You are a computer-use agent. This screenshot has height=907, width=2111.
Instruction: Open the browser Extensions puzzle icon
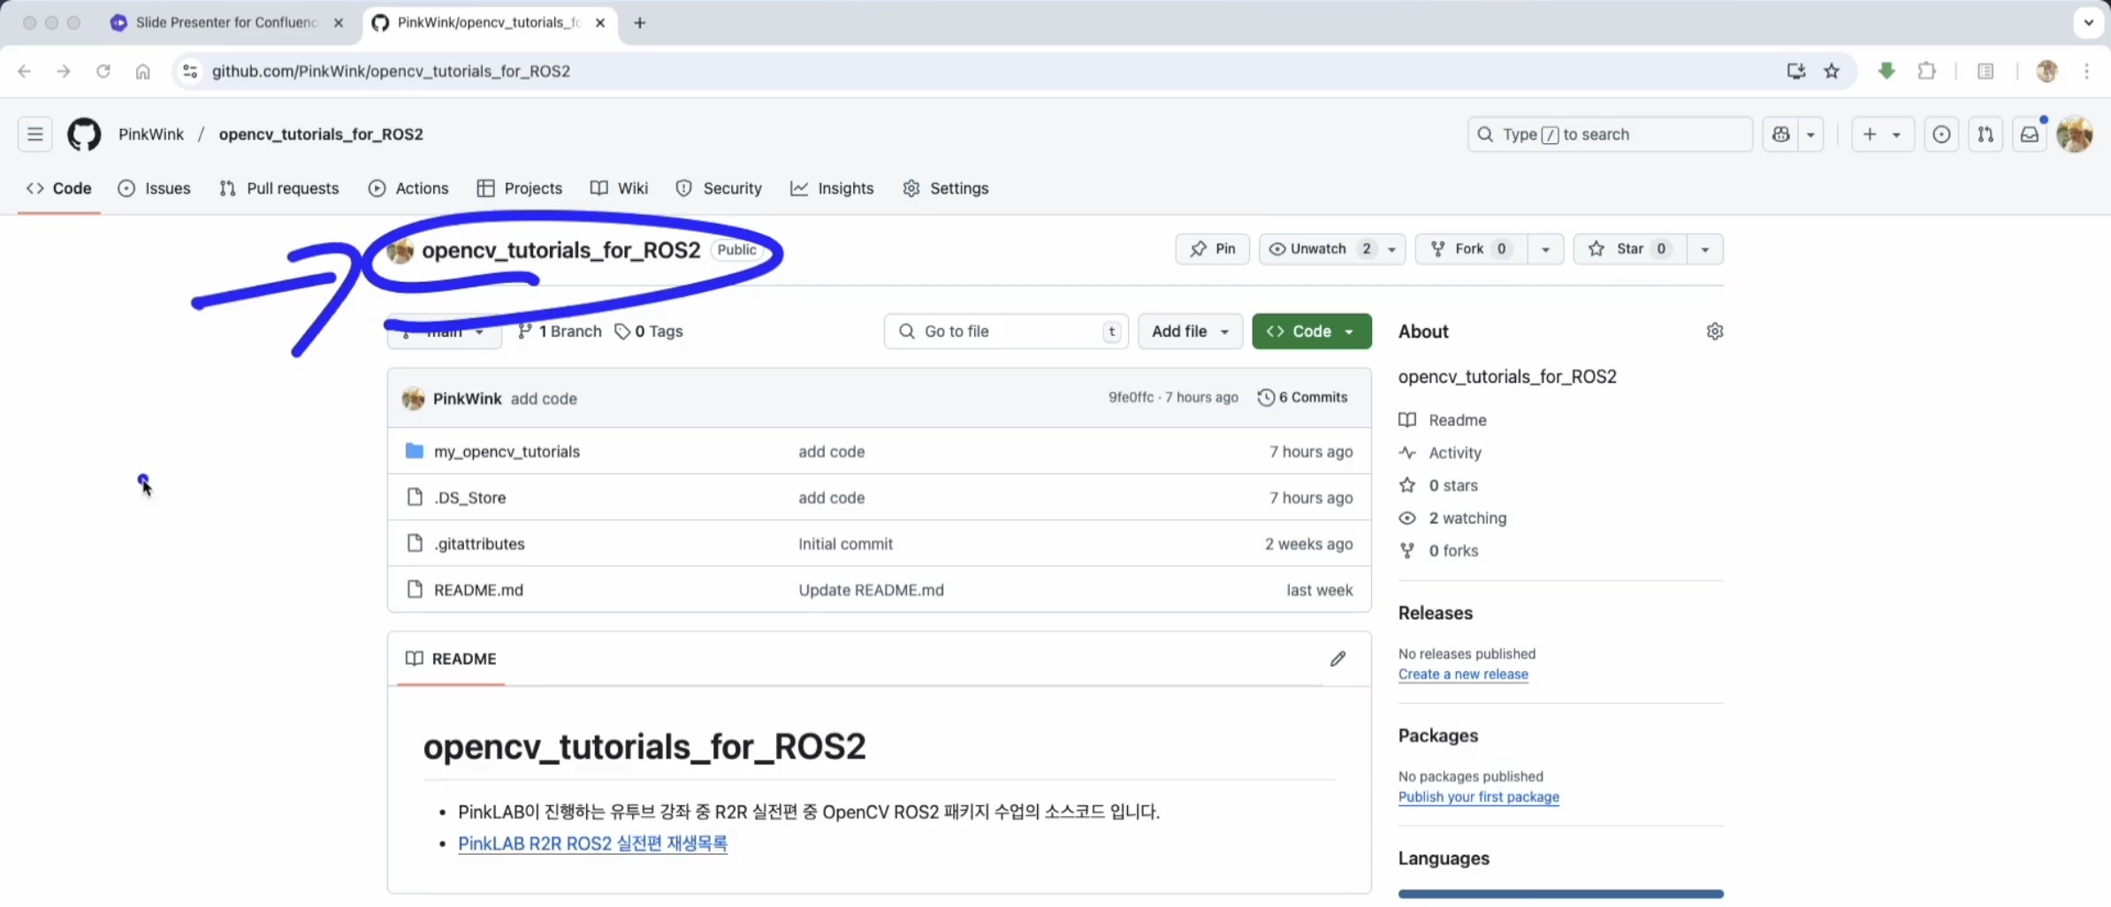point(1927,71)
